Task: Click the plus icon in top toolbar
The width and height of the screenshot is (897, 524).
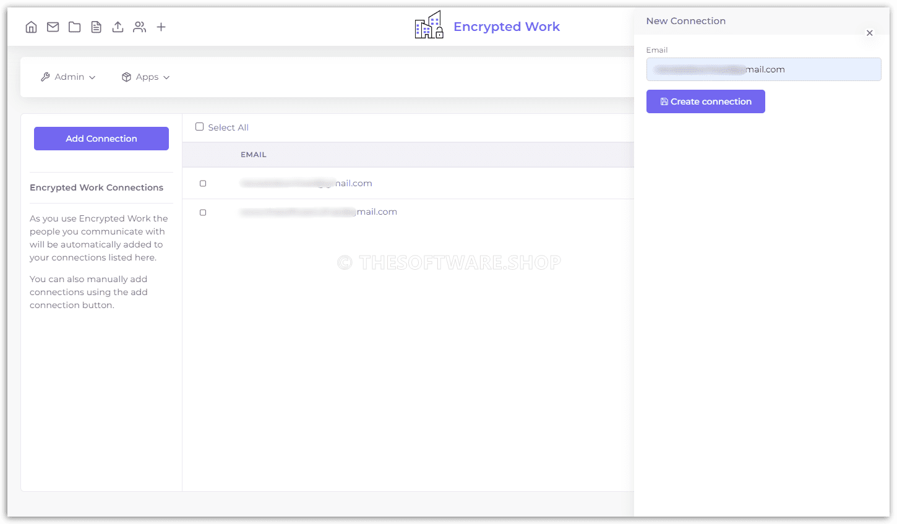Action: coord(161,27)
